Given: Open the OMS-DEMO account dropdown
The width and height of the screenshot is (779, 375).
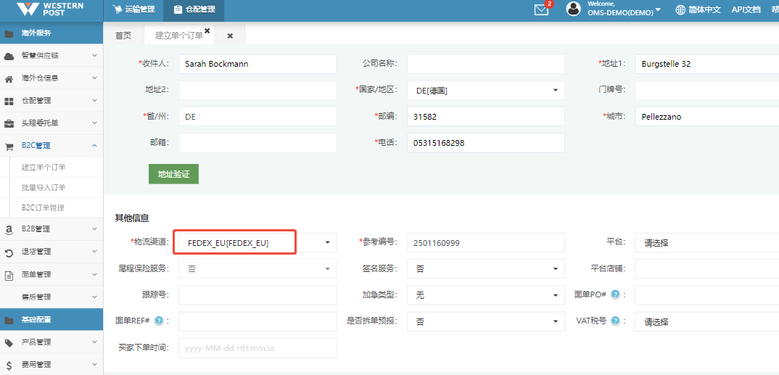Looking at the screenshot, I should 625,9.
